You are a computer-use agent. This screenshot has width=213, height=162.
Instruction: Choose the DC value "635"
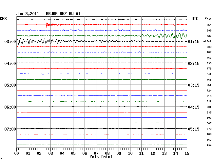coord(209,112)
